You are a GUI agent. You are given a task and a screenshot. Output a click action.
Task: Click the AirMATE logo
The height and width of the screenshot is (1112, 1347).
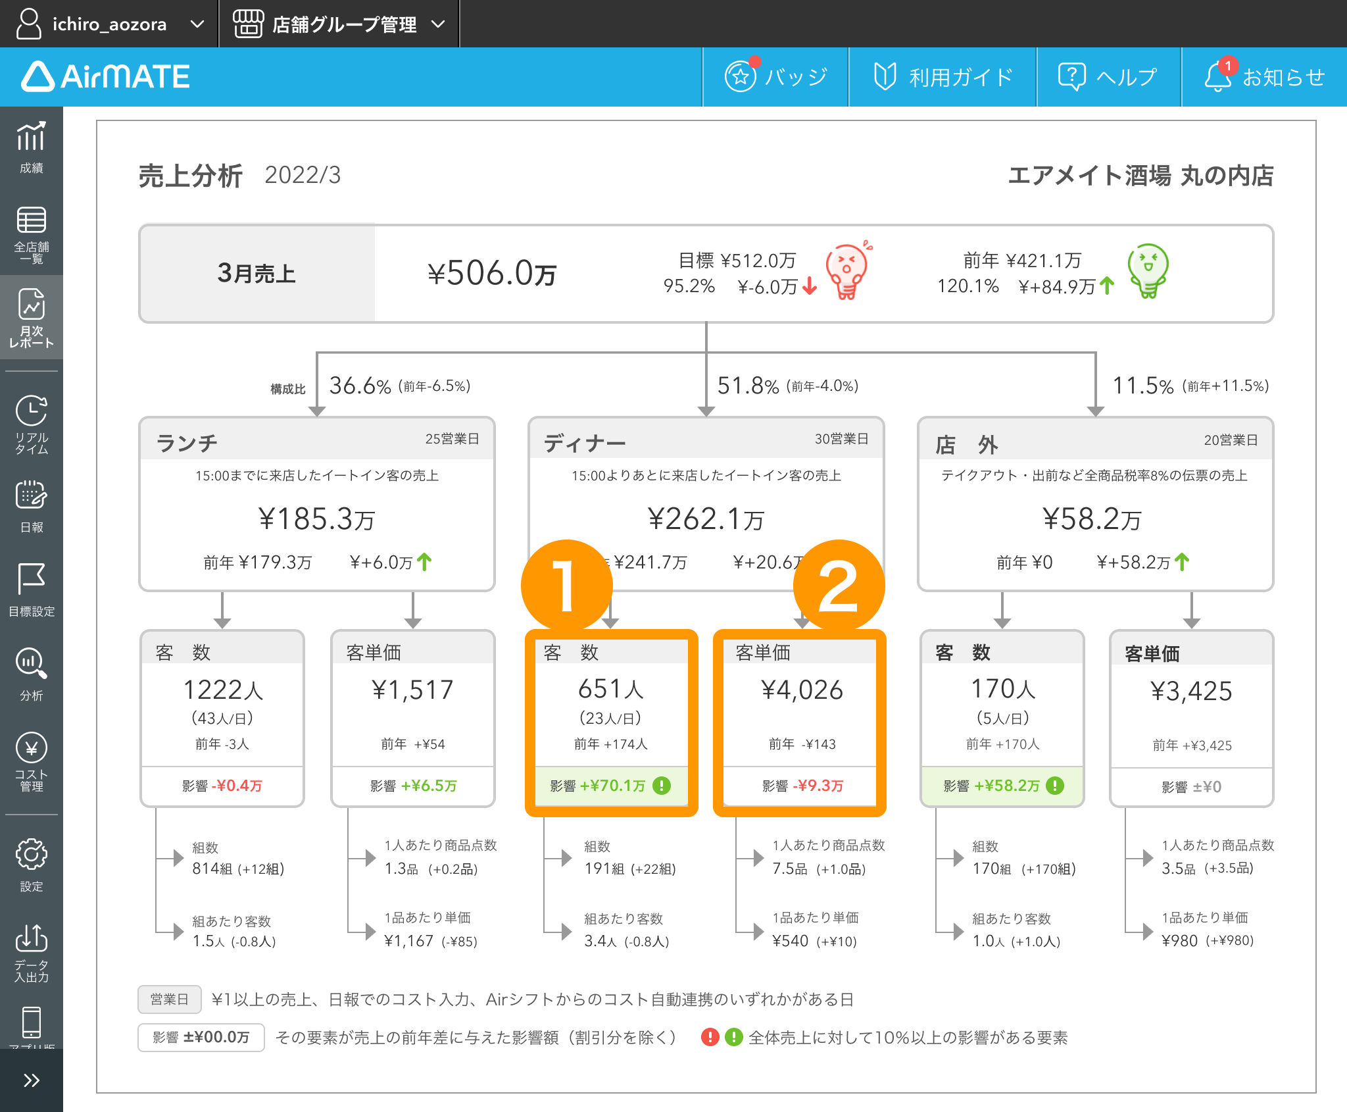pos(105,77)
